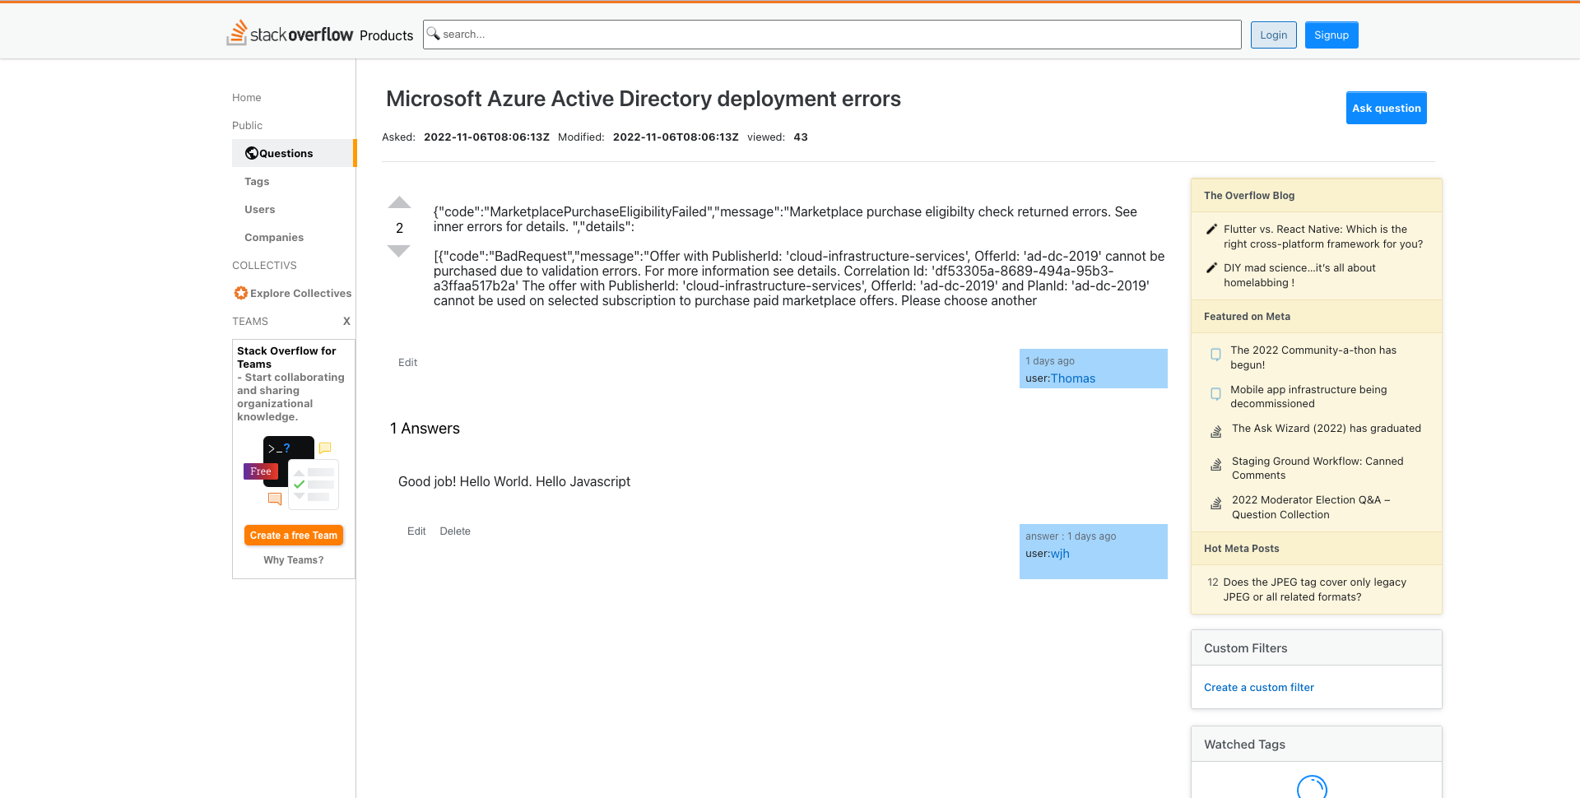Open the JPEG tag hot meta post

tap(1314, 589)
